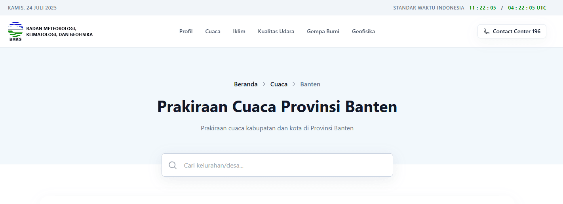This screenshot has height=204, width=563.
Task: Open the Geofisika menu
Action: (x=363, y=31)
